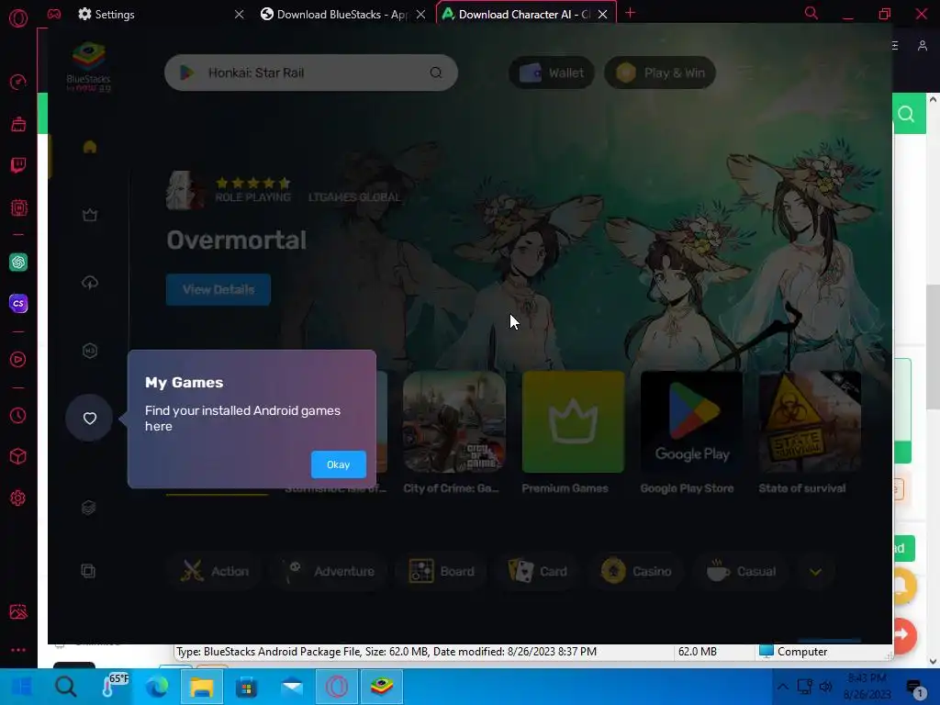Screen dimensions: 940x705
Task: Open the Wallet button
Action: click(x=552, y=73)
